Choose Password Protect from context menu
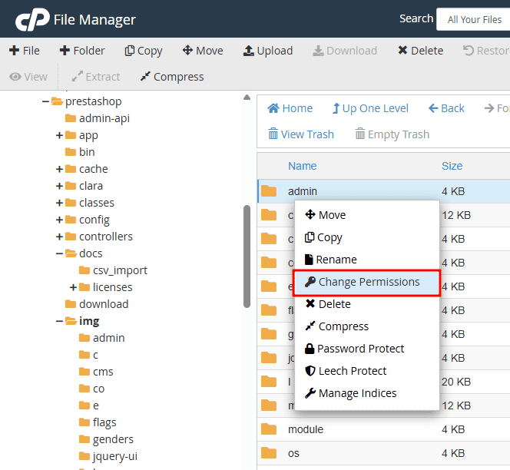Viewport: 510px width, 470px height. pos(366,349)
